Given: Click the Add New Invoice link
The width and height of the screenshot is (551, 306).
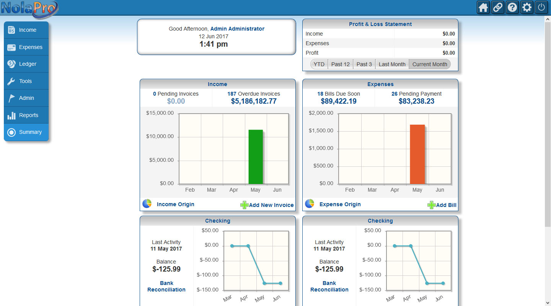Looking at the screenshot, I should tap(271, 205).
